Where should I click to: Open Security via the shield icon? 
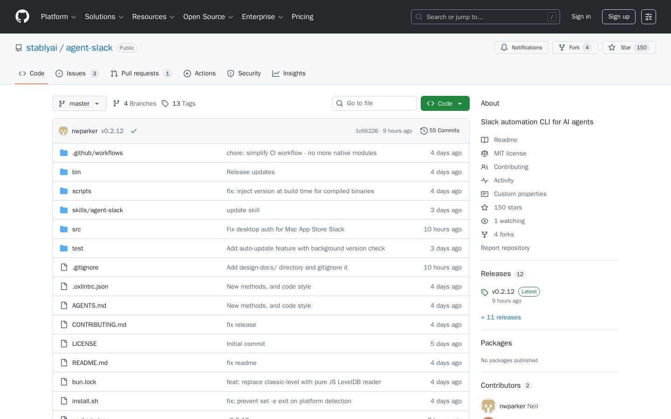(x=231, y=74)
